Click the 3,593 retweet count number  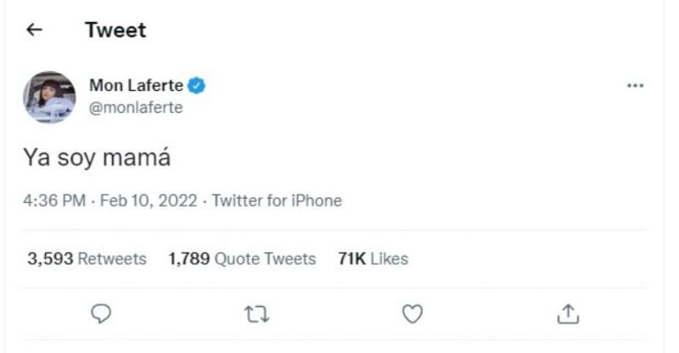click(x=50, y=259)
